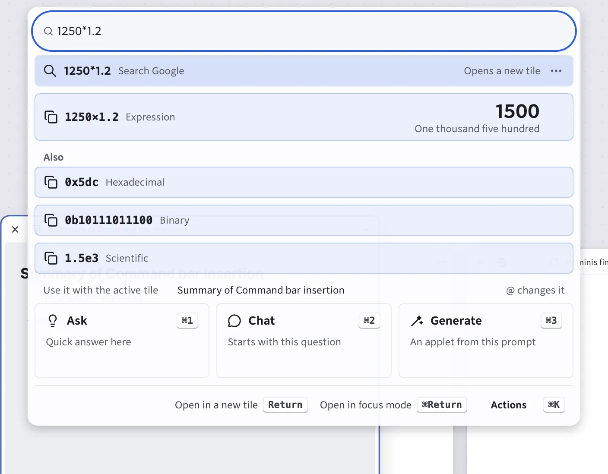Viewport: 608px width, 474px height.
Task: Click 'Open in a new tile' label
Action: (x=216, y=405)
